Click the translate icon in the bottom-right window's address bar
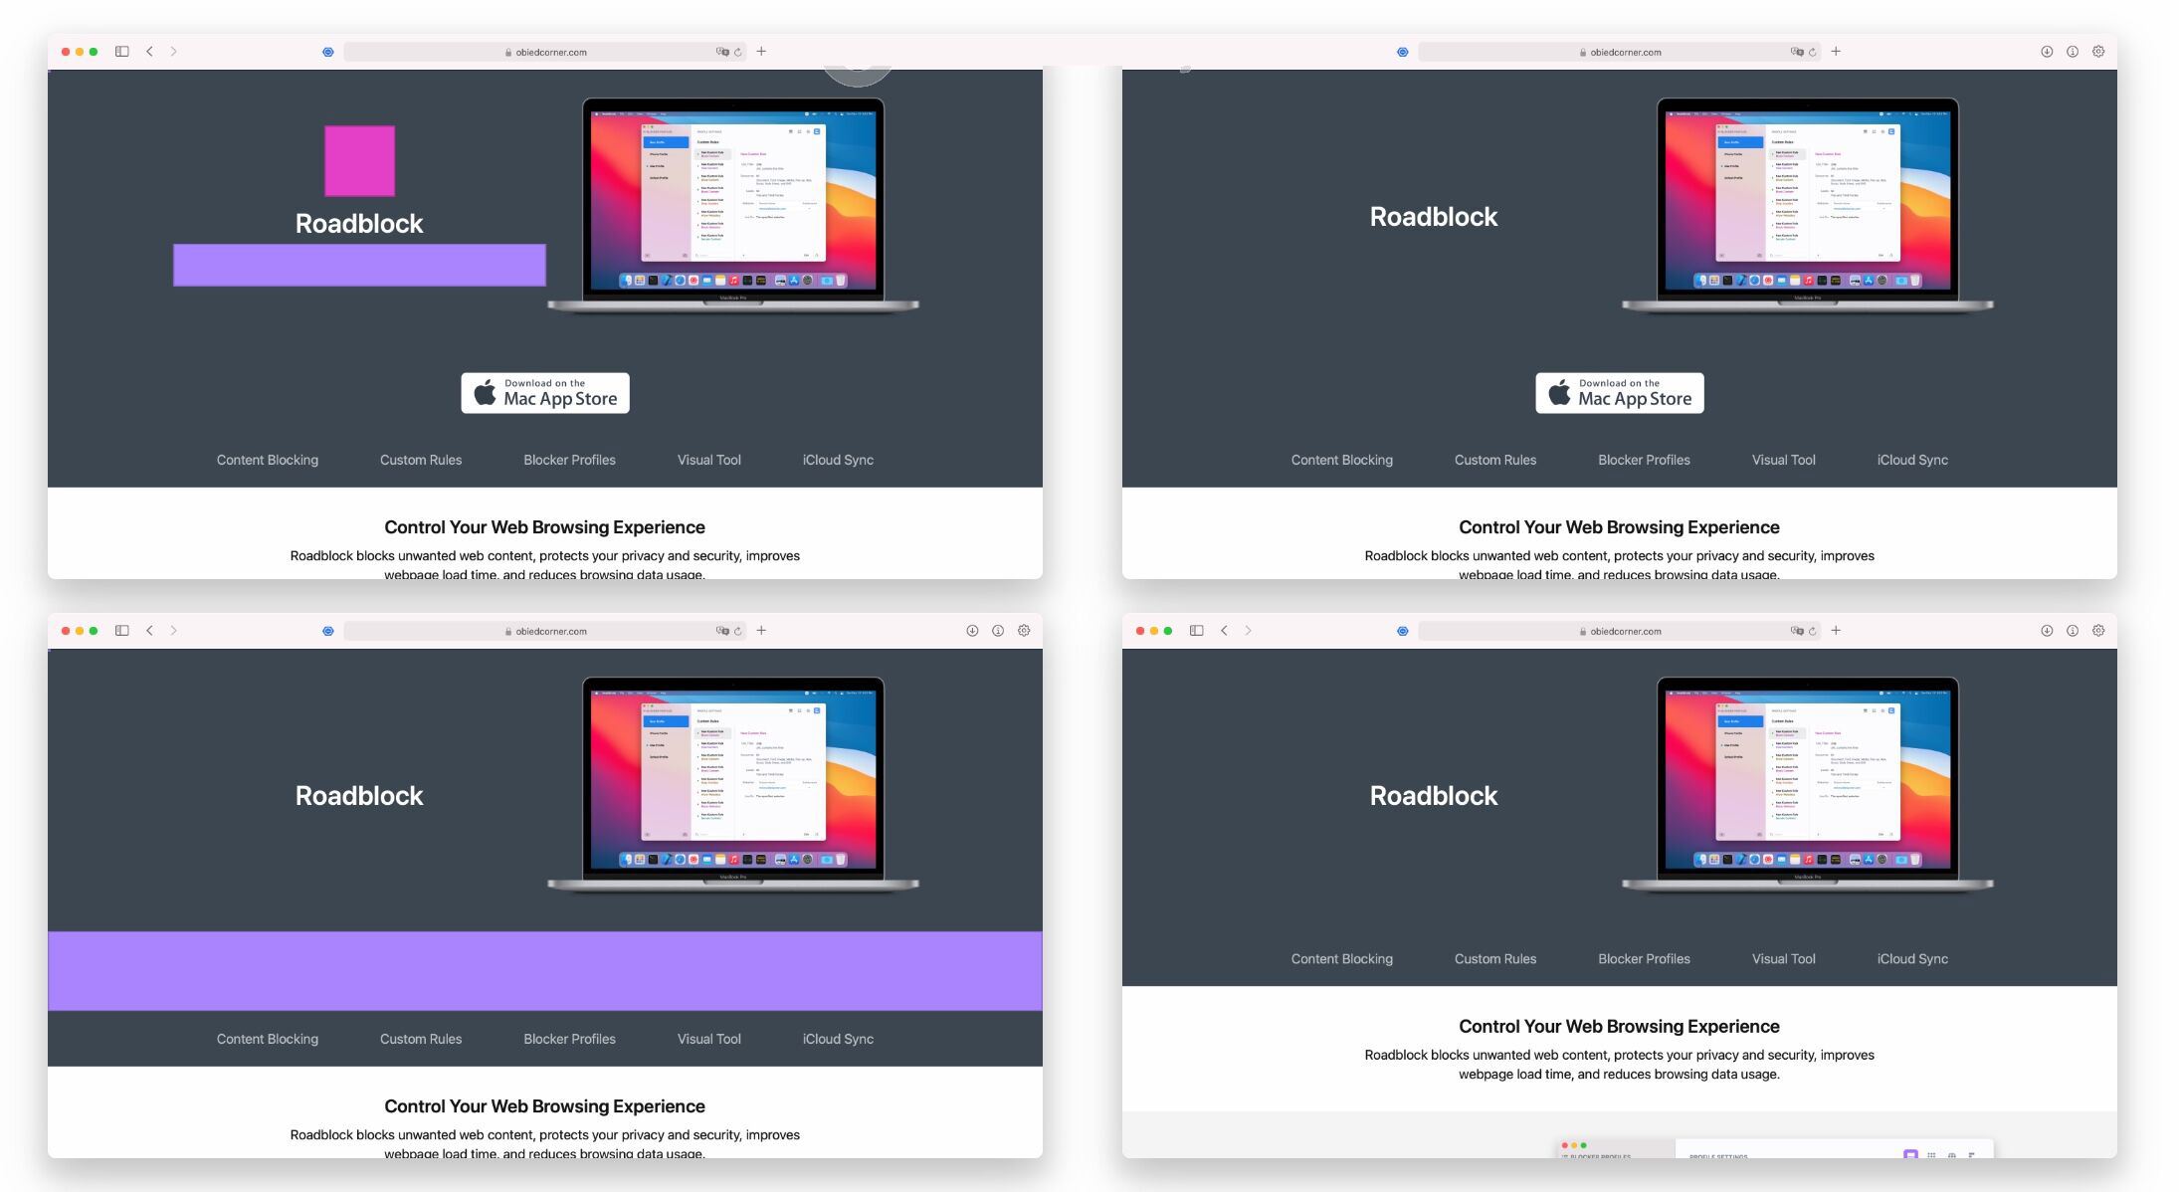This screenshot has width=2179, height=1192. [x=1797, y=631]
